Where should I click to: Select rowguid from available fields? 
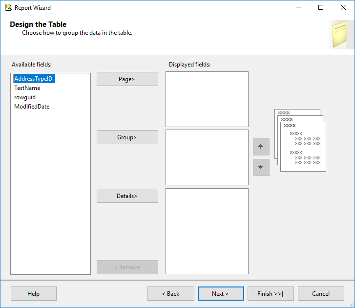[25, 97]
